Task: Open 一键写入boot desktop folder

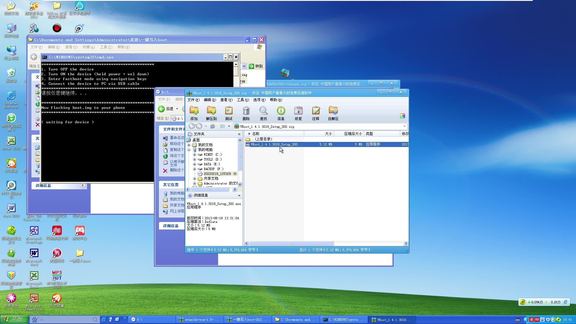Action: pyautogui.click(x=79, y=256)
